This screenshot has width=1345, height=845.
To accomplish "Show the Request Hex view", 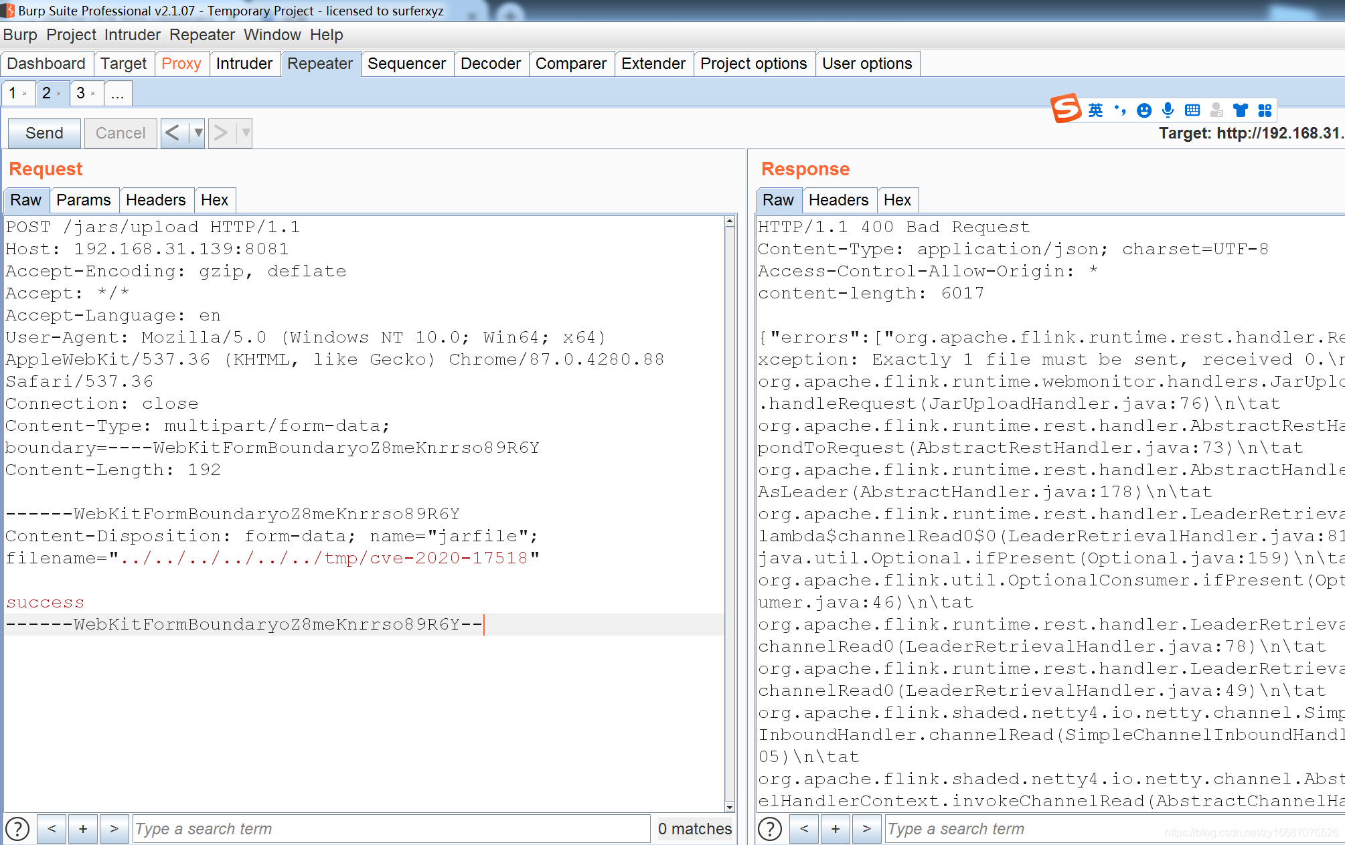I will 214,200.
